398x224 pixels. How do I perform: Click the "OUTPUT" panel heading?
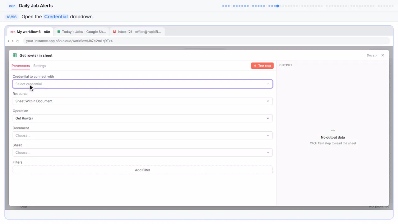[286, 65]
